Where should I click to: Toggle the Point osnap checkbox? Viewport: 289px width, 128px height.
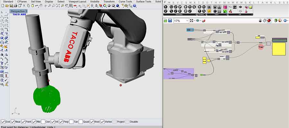click(23, 122)
